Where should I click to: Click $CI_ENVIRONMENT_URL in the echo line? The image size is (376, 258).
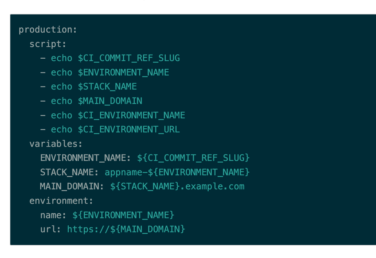coord(129,130)
